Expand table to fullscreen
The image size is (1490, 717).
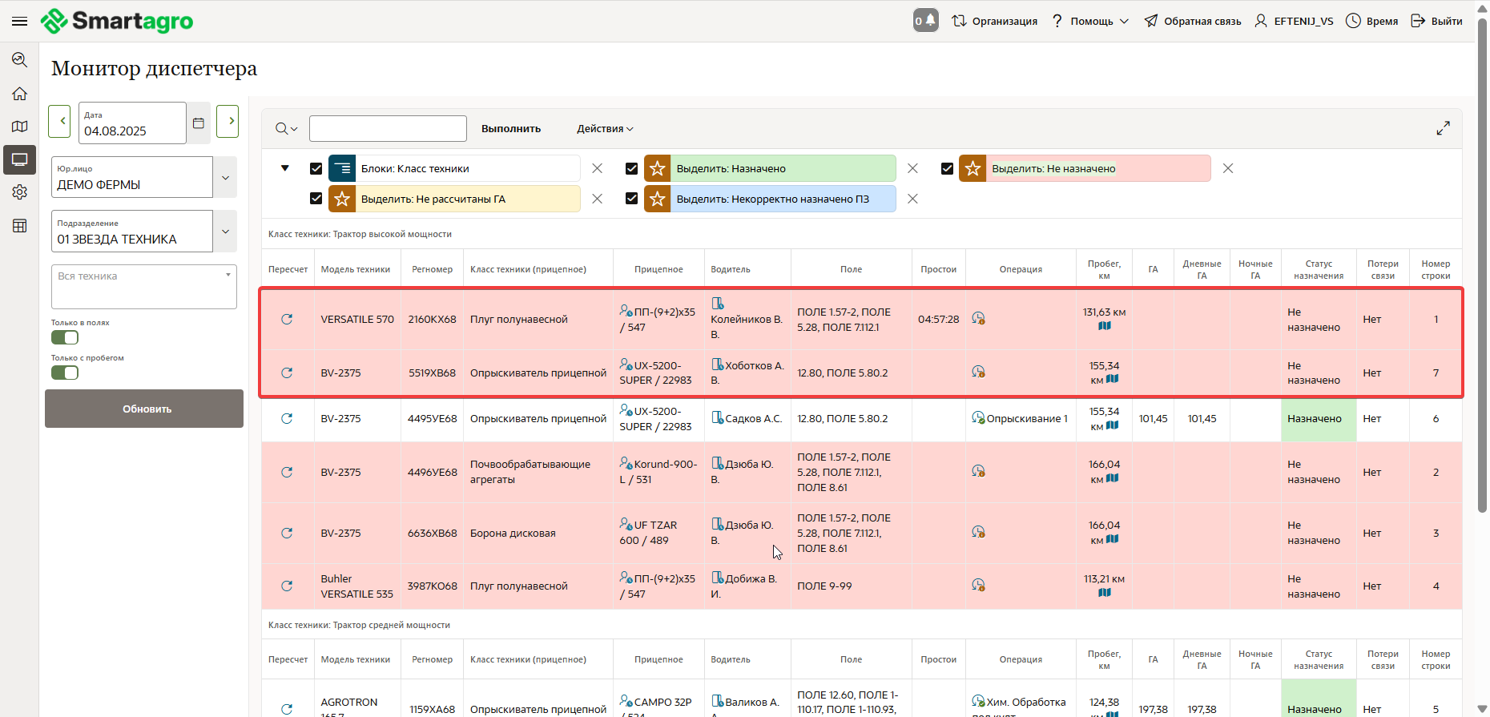1443,128
